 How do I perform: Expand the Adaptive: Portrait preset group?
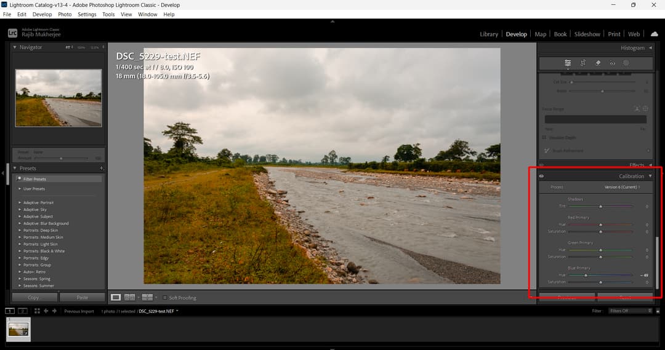[x=20, y=202]
